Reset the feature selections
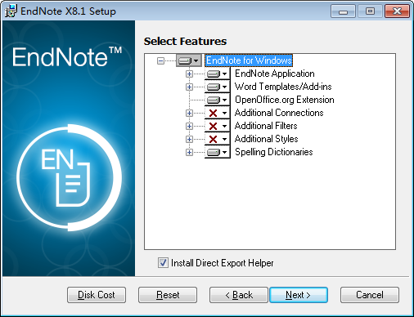Viewport: 414px width, 317px height. tap(168, 295)
